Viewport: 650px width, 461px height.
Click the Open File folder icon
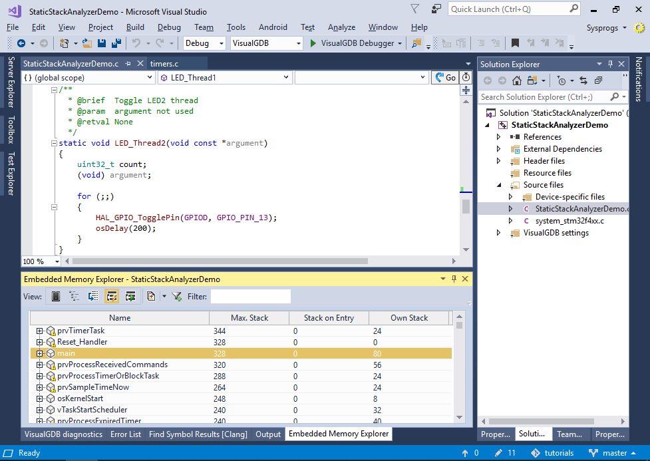coord(87,43)
